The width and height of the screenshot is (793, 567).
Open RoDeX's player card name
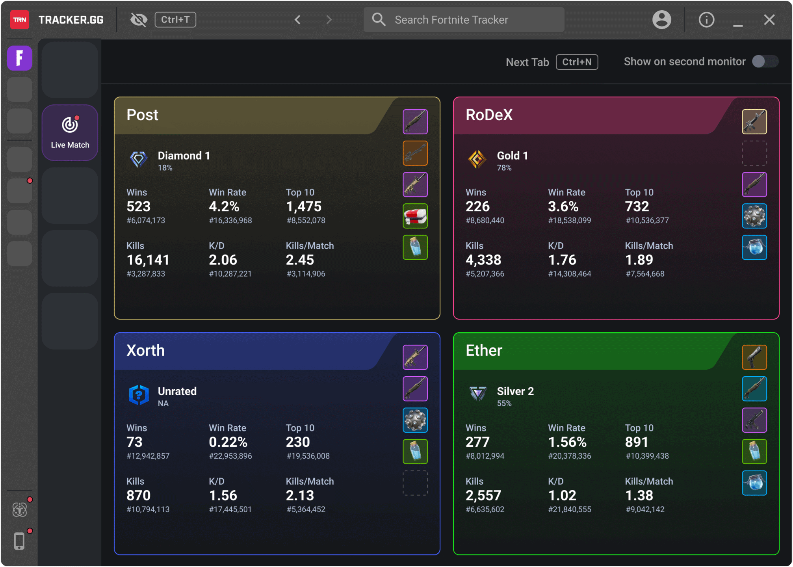(x=489, y=115)
